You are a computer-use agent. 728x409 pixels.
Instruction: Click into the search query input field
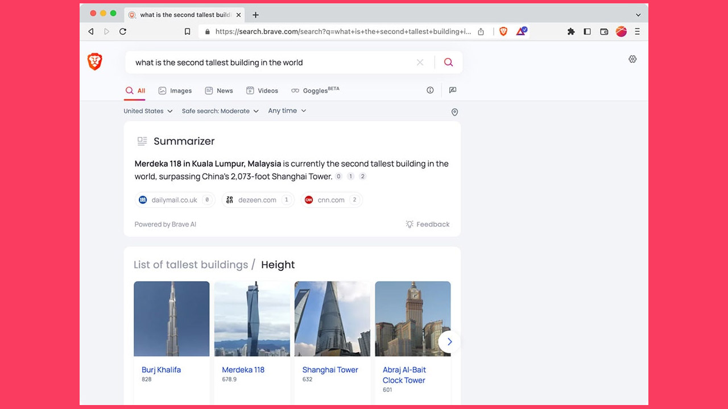(267, 62)
